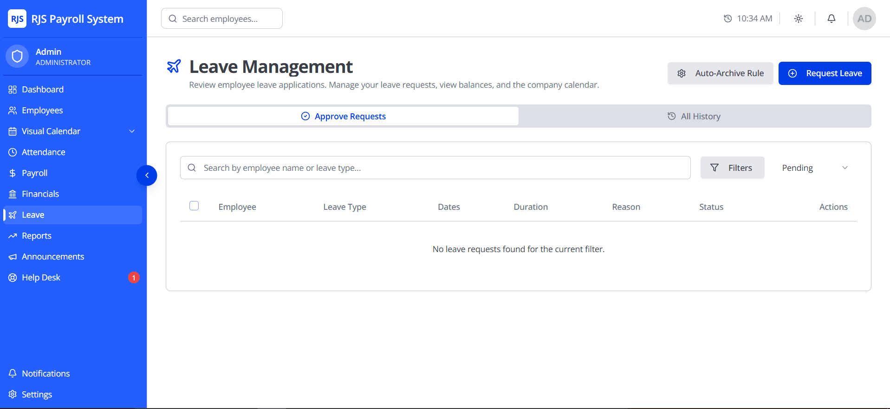Switch to the Approve Requests tab

tap(343, 116)
